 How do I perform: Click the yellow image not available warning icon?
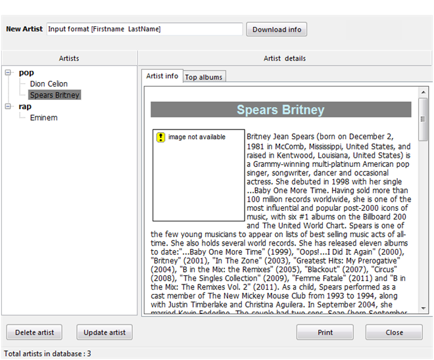[x=161, y=137]
